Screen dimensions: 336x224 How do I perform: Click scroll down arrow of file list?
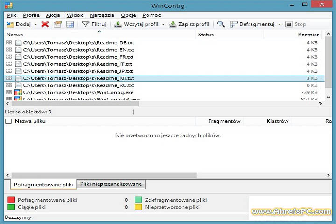pyautogui.click(x=328, y=98)
